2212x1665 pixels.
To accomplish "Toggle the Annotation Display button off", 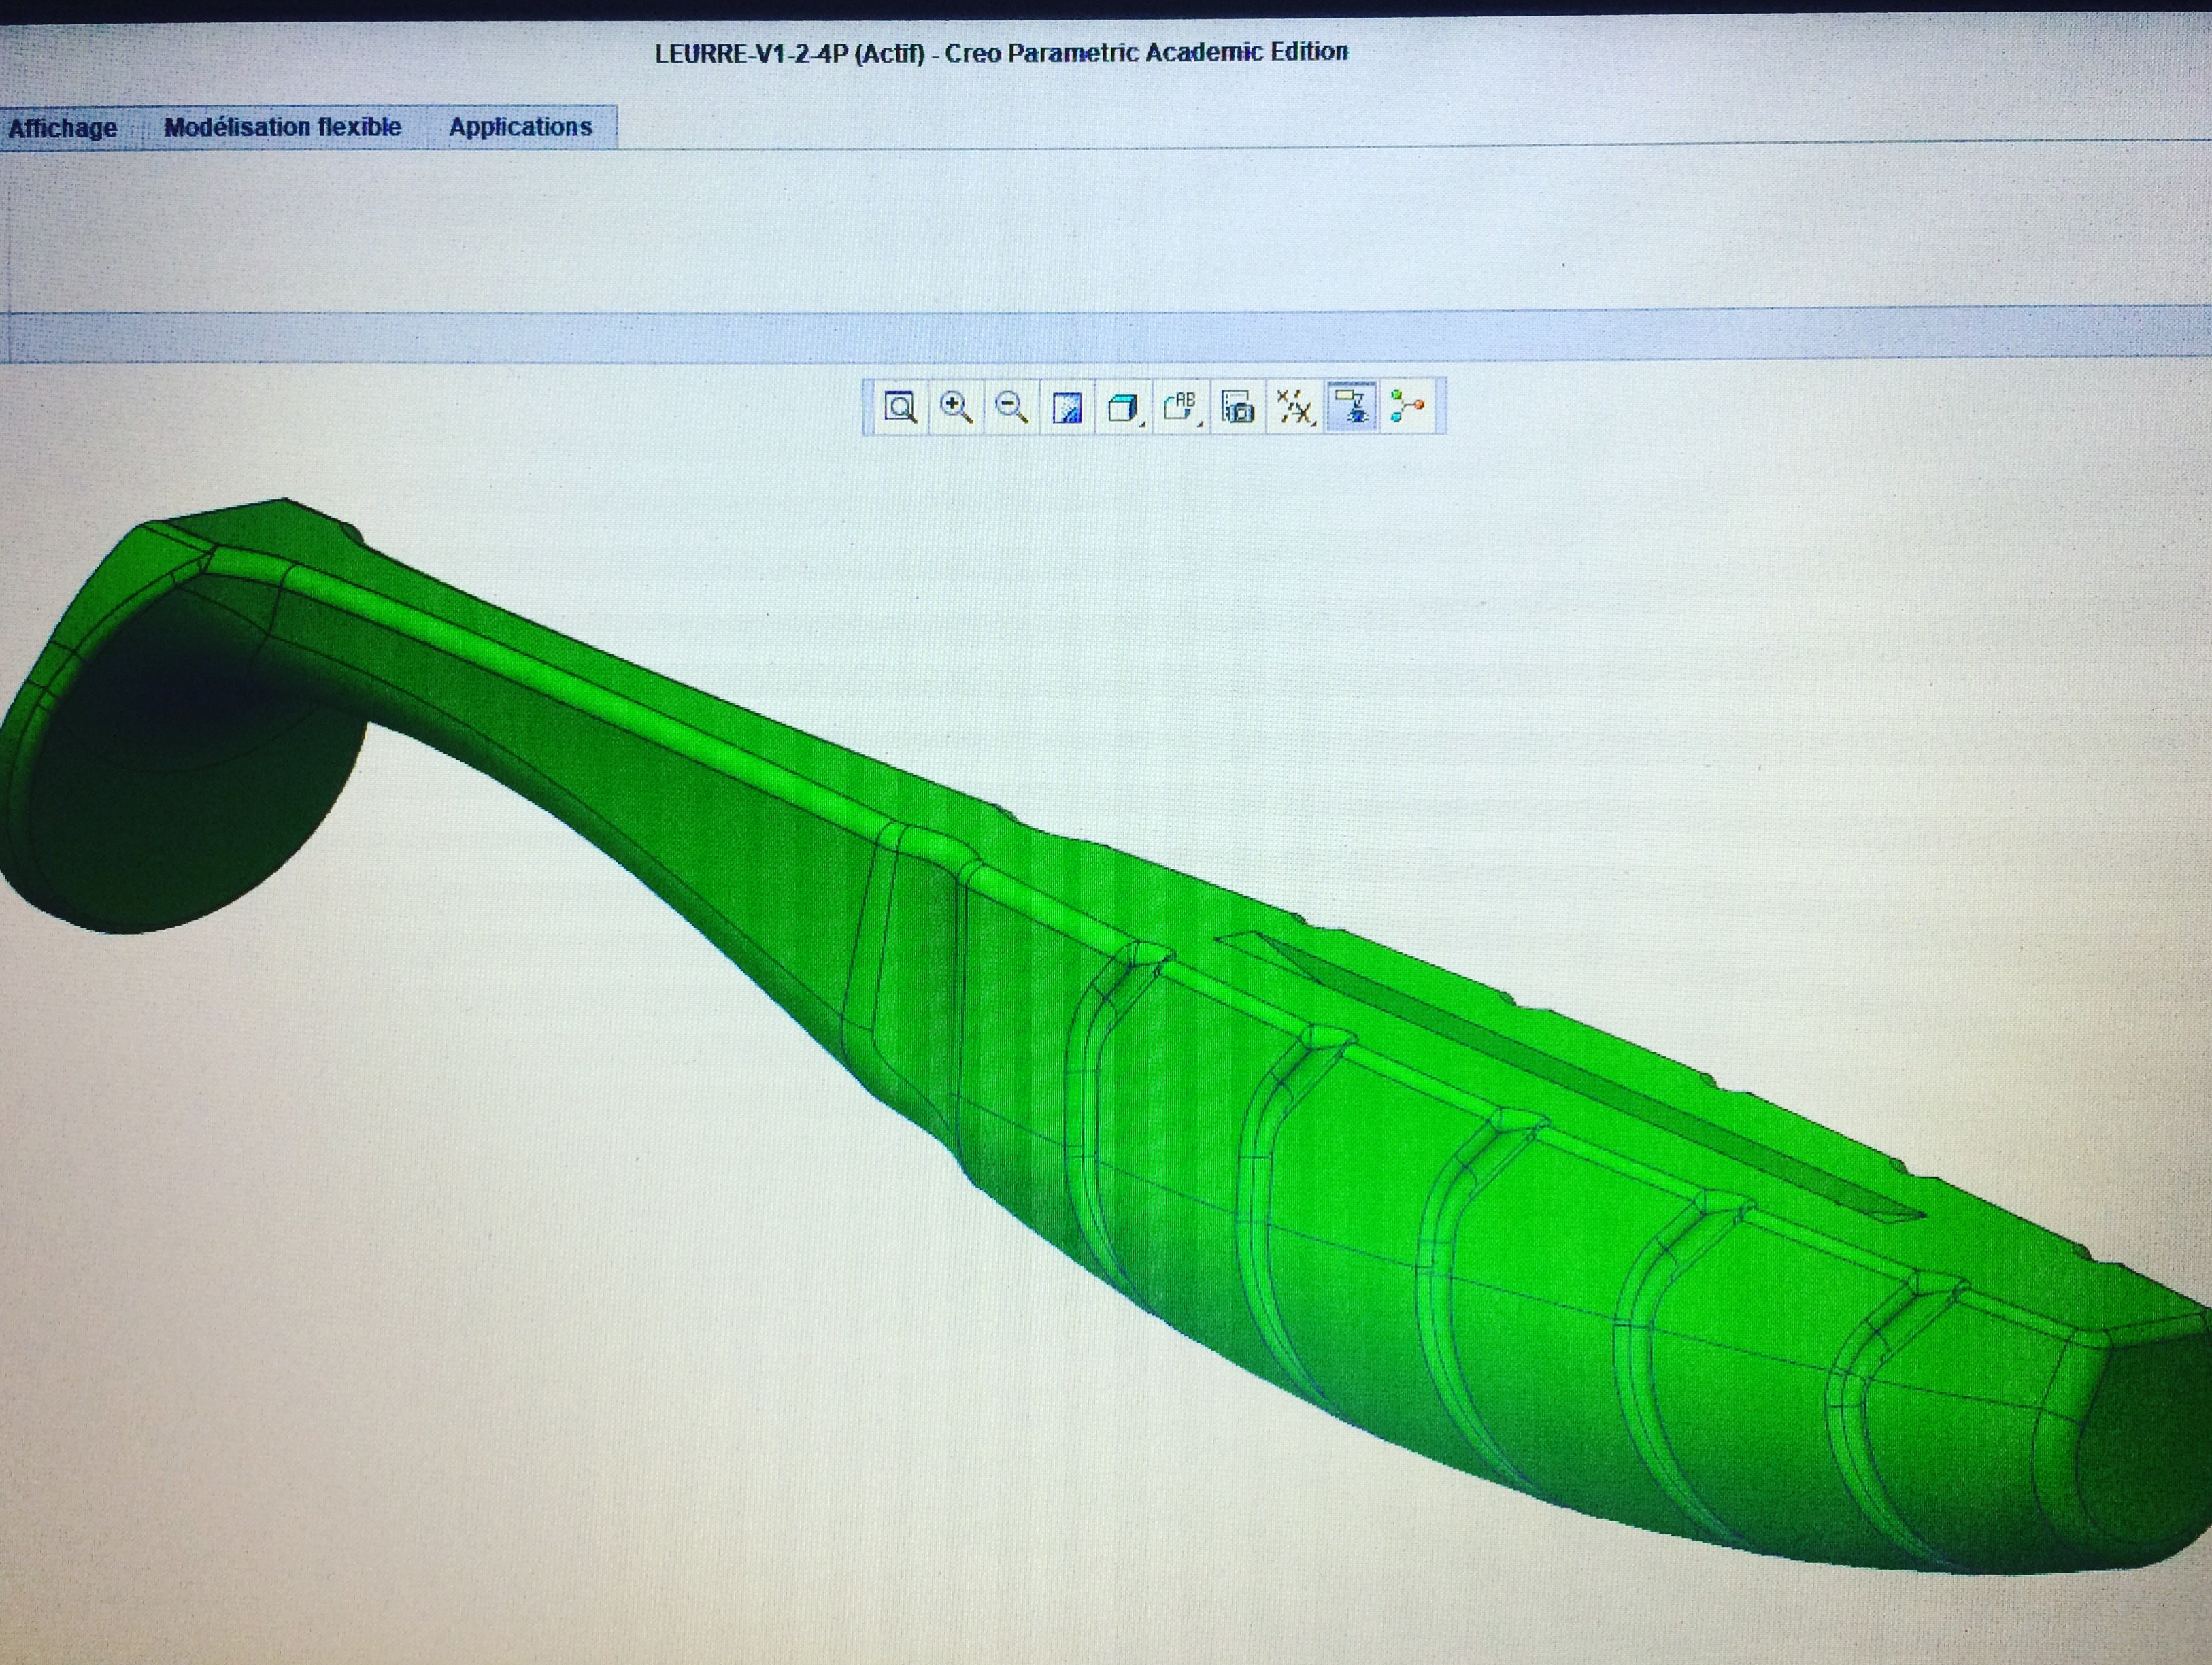I will click(1352, 407).
